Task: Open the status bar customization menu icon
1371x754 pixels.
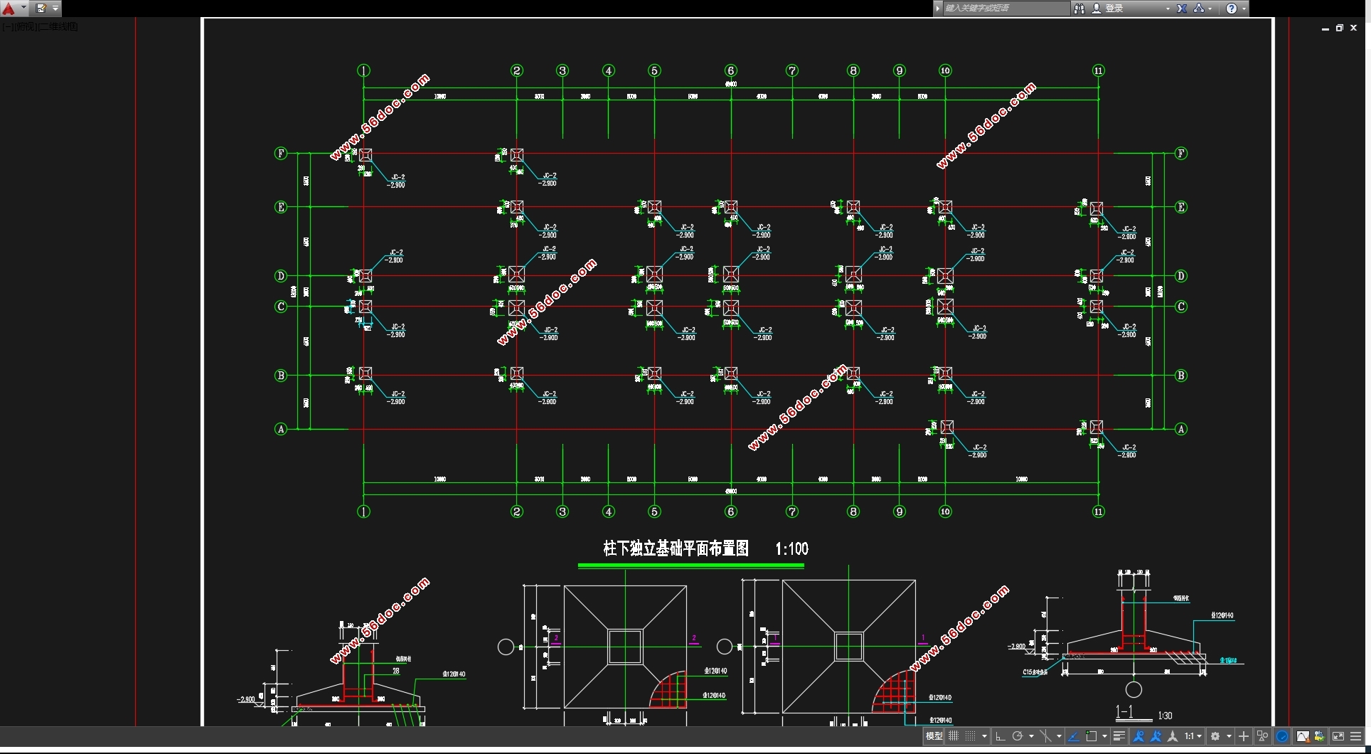Action: [x=1356, y=736]
